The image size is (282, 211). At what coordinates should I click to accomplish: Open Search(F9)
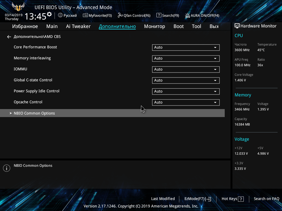pyautogui.click(x=168, y=15)
